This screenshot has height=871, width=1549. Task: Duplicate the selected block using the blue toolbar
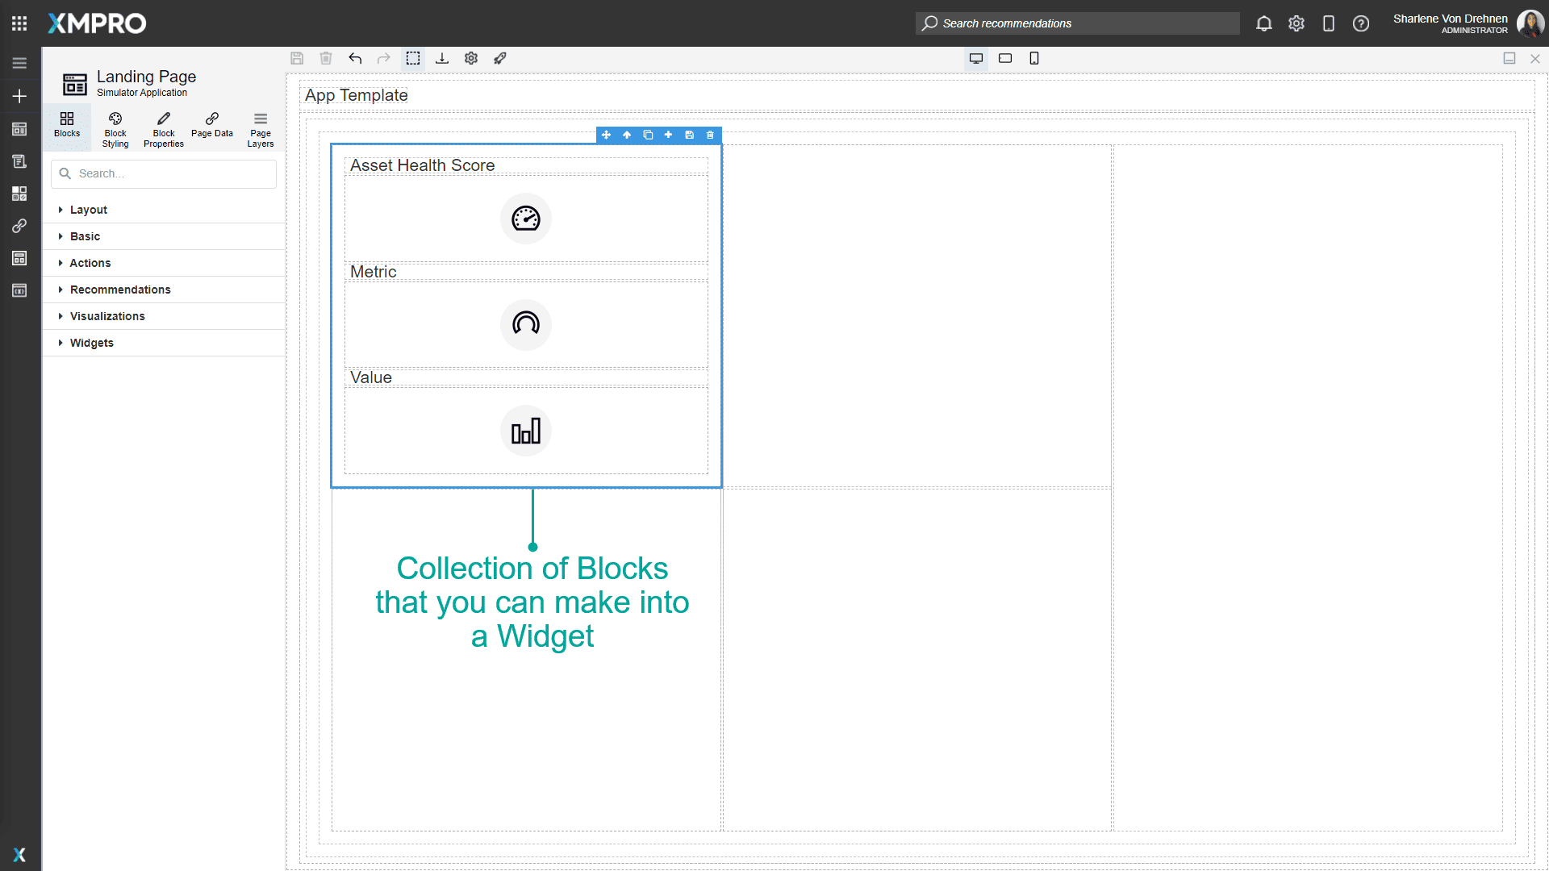(649, 135)
